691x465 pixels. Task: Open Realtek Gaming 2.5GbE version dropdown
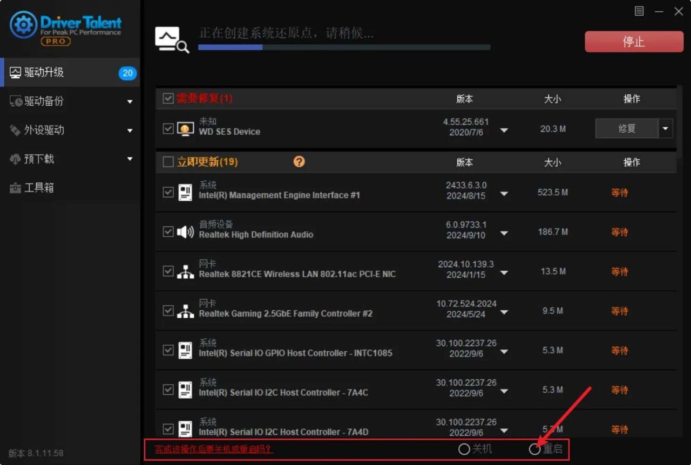(504, 312)
